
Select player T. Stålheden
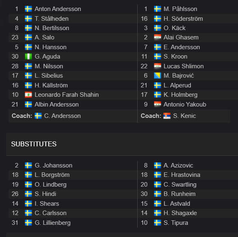click(52, 19)
